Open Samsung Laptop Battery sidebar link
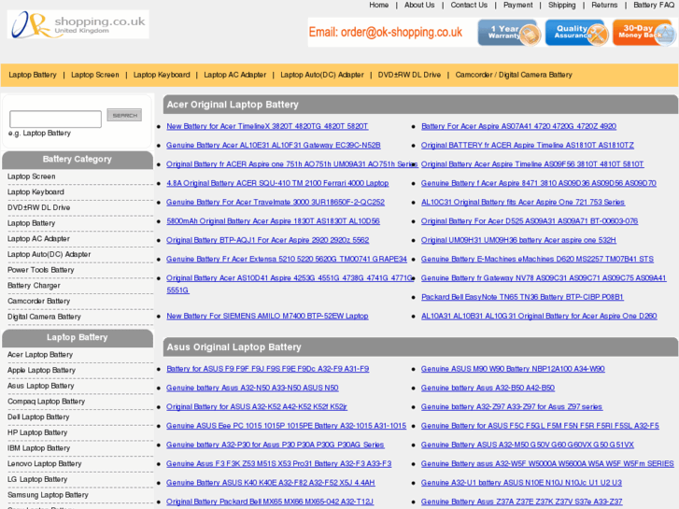 click(x=48, y=495)
